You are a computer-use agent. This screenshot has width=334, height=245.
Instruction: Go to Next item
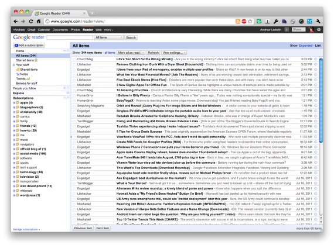103,228
